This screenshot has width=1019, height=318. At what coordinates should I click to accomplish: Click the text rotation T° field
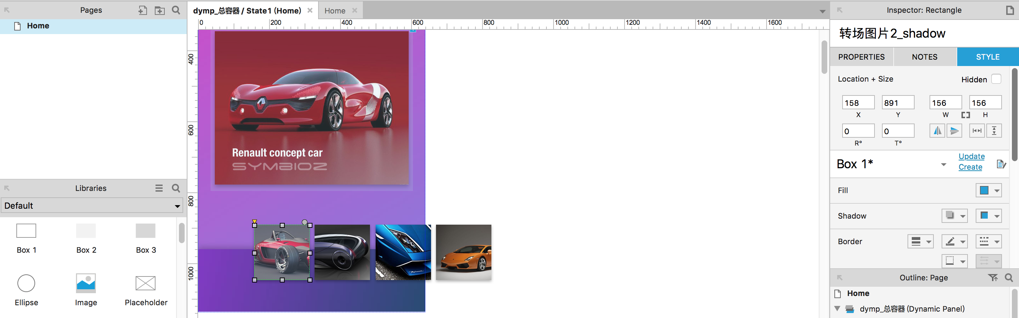[898, 131]
